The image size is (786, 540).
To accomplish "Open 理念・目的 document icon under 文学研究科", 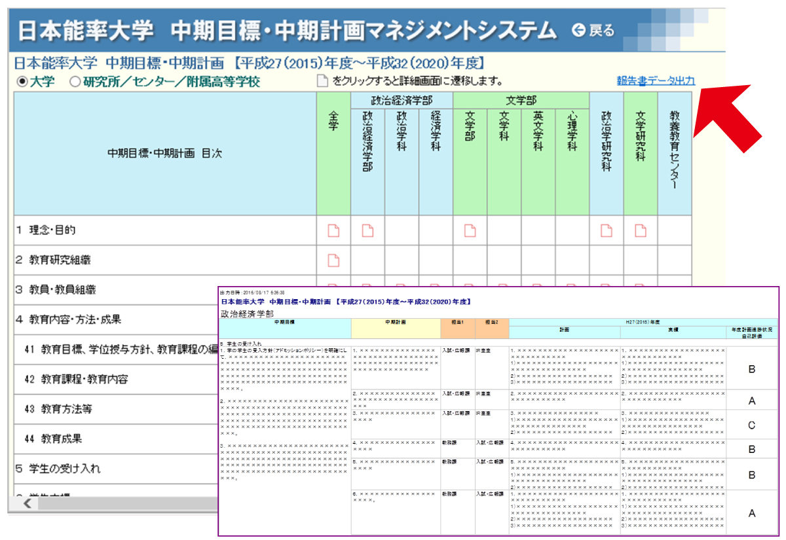I will pos(641,230).
